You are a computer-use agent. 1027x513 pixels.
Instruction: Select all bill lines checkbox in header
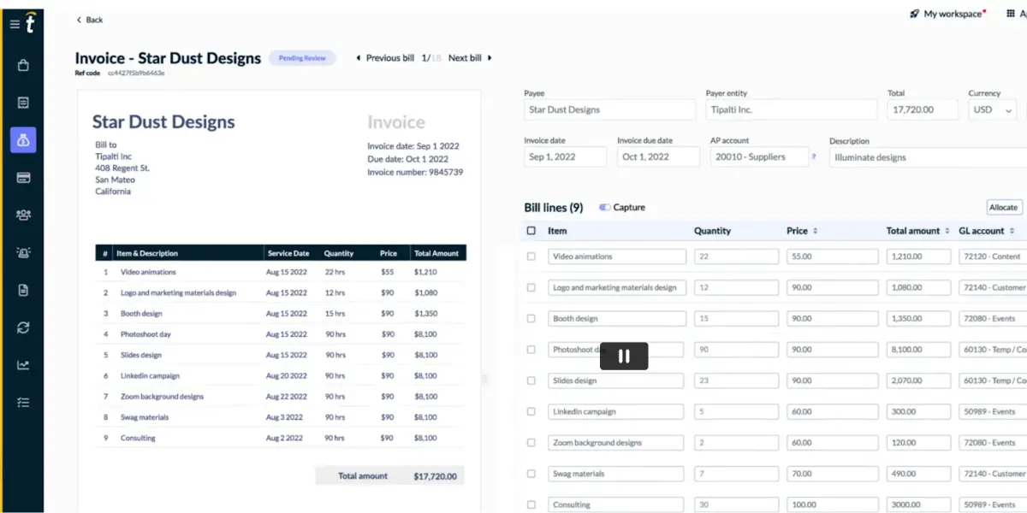tap(531, 231)
